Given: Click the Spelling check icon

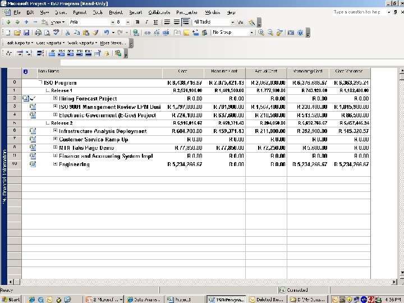Looking at the screenshot, I should tap(56, 32).
